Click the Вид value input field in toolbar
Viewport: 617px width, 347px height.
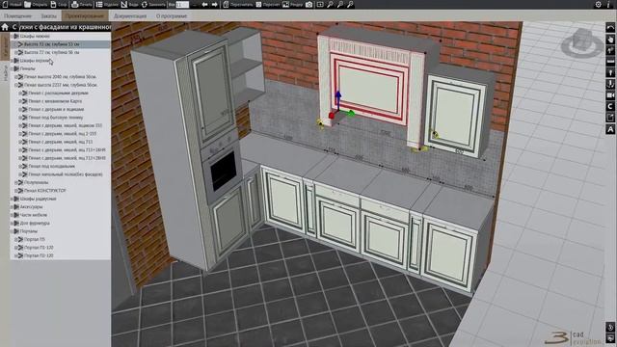tap(182, 5)
